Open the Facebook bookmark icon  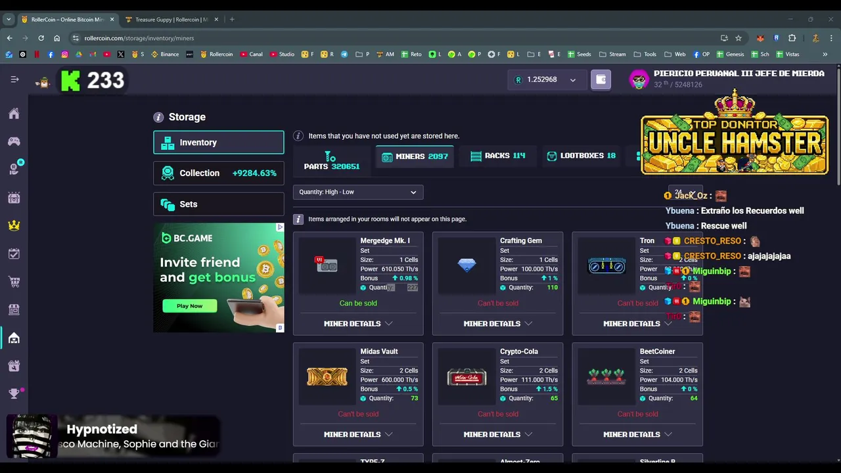(51, 55)
